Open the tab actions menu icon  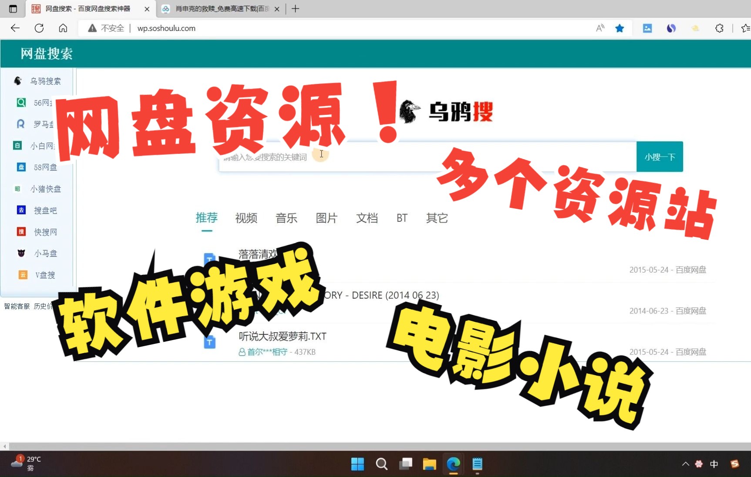point(13,9)
